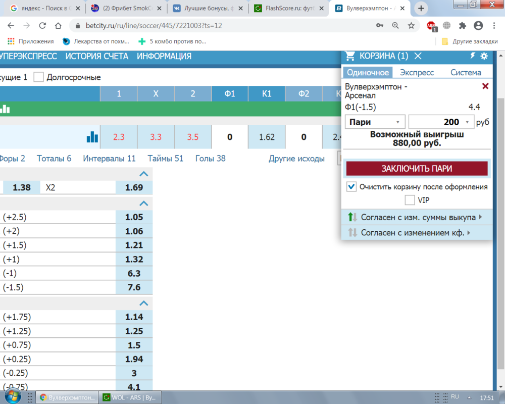The image size is (505, 404).
Task: Click the white bar chart icon on green row
Action: coord(5,109)
